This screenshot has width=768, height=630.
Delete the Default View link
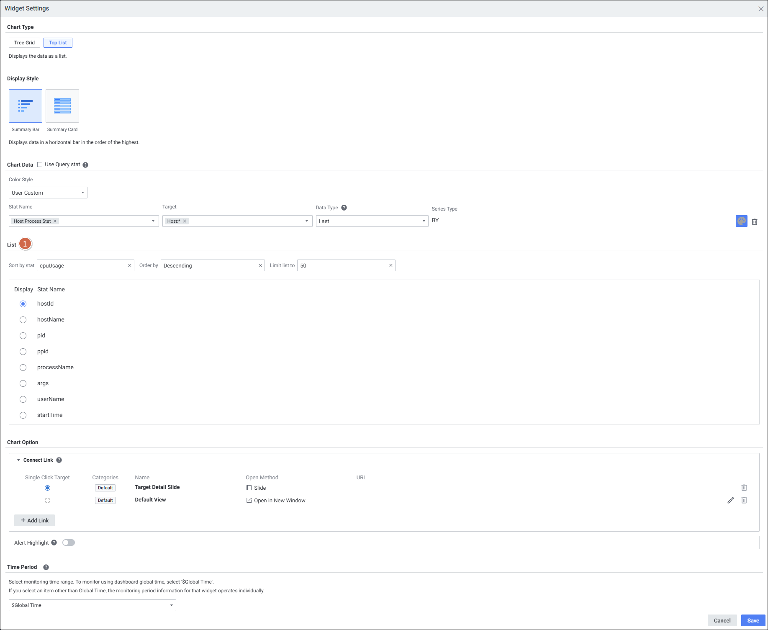point(744,500)
